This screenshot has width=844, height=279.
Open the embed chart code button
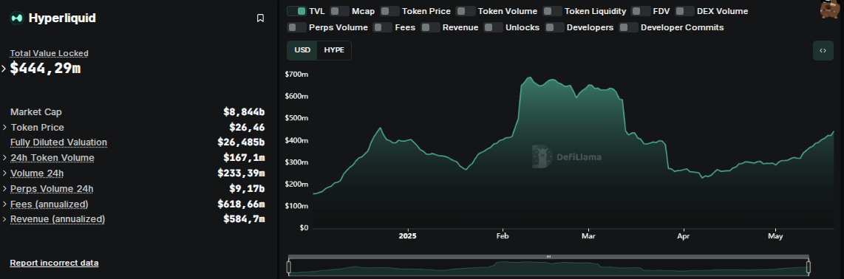point(823,50)
